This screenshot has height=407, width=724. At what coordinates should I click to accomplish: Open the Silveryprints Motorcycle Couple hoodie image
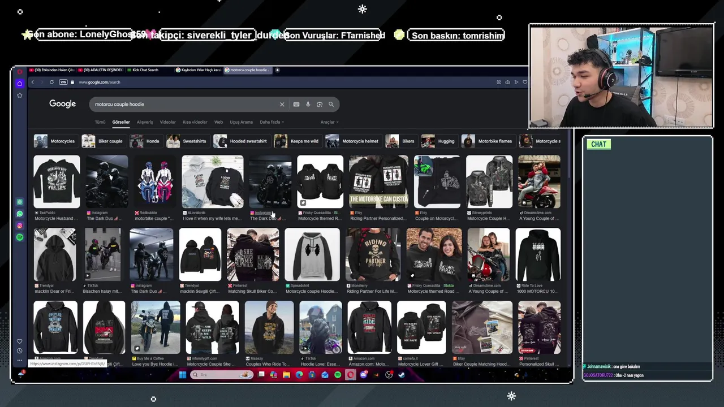pyautogui.click(x=489, y=181)
